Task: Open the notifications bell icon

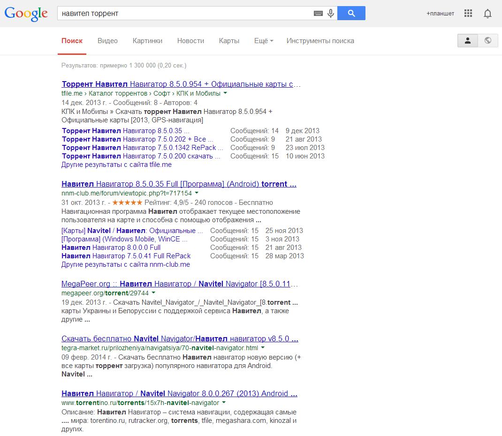Action: (x=487, y=14)
